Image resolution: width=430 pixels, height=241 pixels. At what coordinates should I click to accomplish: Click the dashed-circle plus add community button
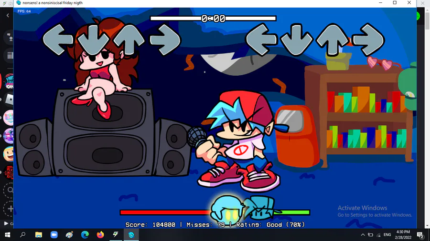(x=10, y=209)
